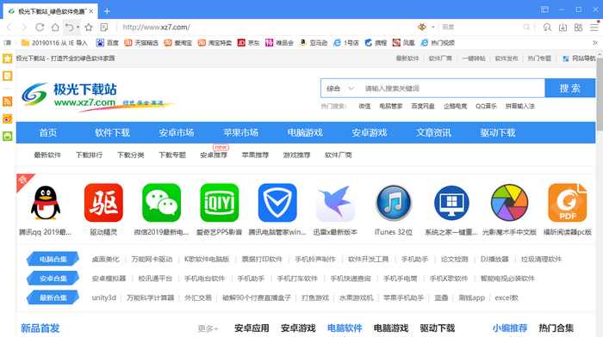Open the green icon in left sidebar
The height and width of the screenshot is (337, 603).
(7, 136)
